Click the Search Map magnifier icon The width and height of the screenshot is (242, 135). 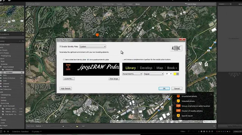(186, 4)
